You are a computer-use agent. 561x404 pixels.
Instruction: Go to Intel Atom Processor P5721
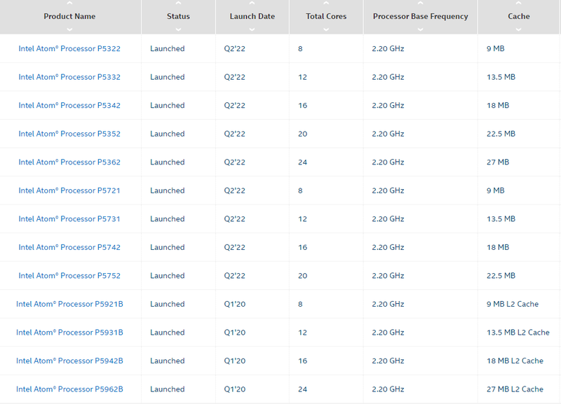point(69,190)
